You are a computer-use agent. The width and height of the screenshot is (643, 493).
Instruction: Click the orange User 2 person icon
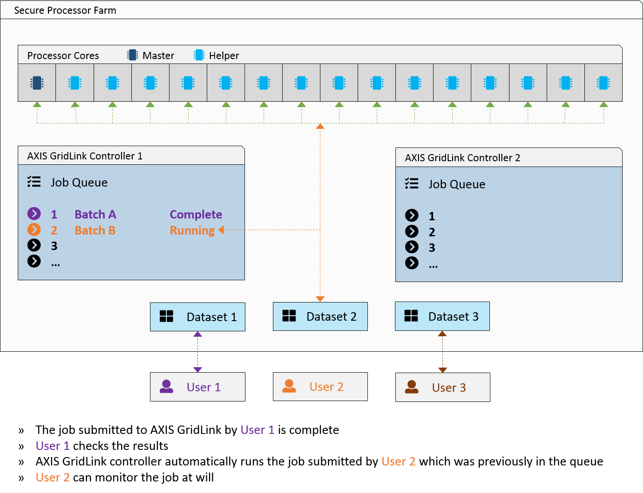[x=289, y=386]
